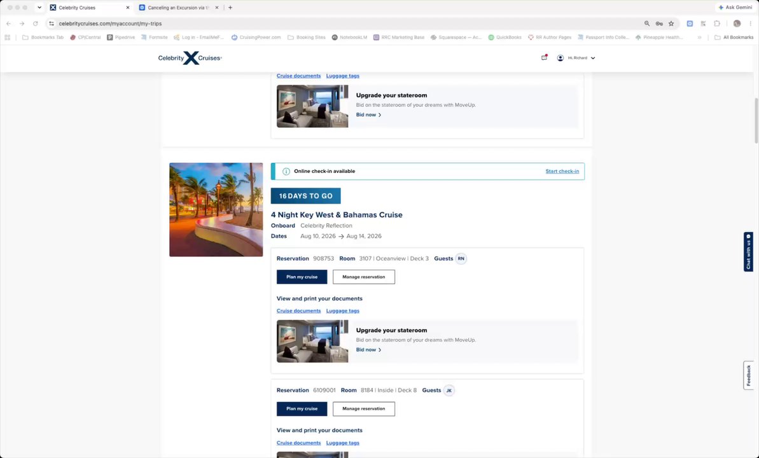Click the address bar URL field
The width and height of the screenshot is (759, 458).
tap(349, 24)
